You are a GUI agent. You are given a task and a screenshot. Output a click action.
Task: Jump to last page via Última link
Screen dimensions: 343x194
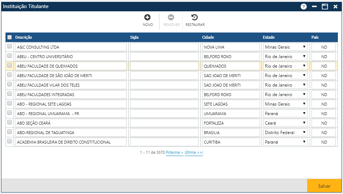pos(193,152)
